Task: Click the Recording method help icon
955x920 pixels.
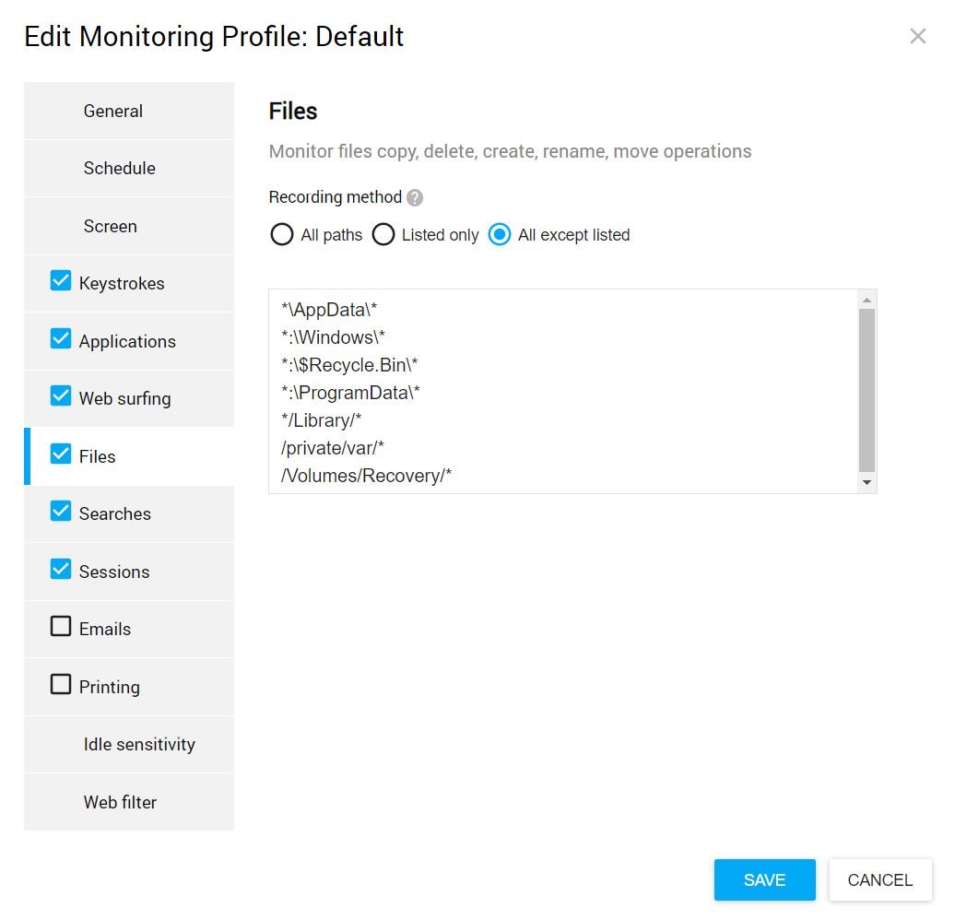Action: click(x=415, y=198)
